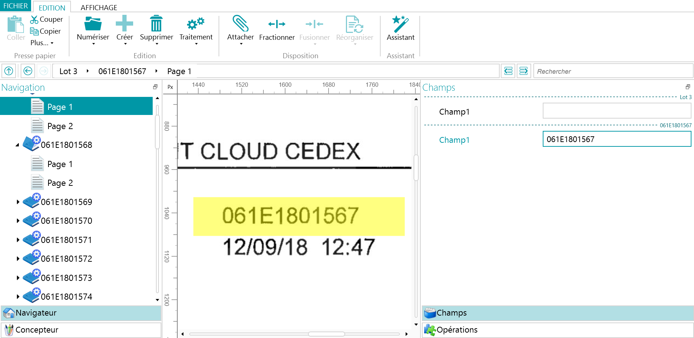Viewport: 694px width, 338px height.
Task: Click the Créer plus icon
Action: tap(124, 24)
